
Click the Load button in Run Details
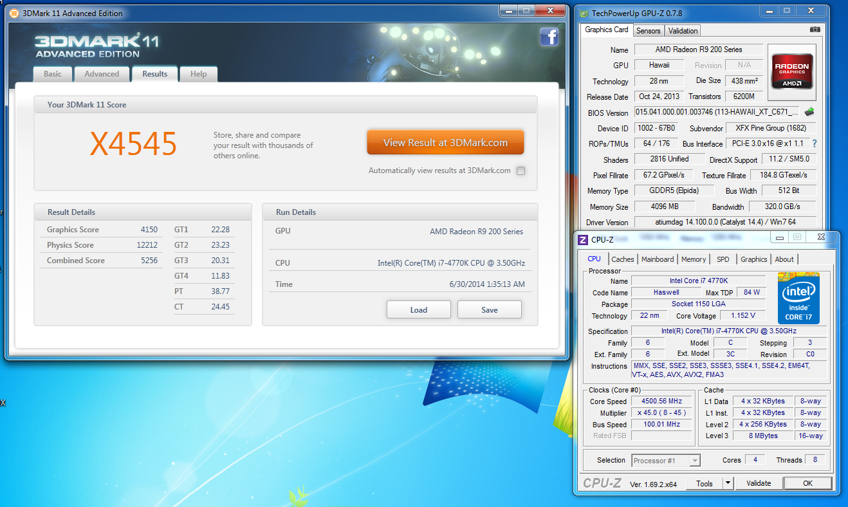tap(419, 309)
